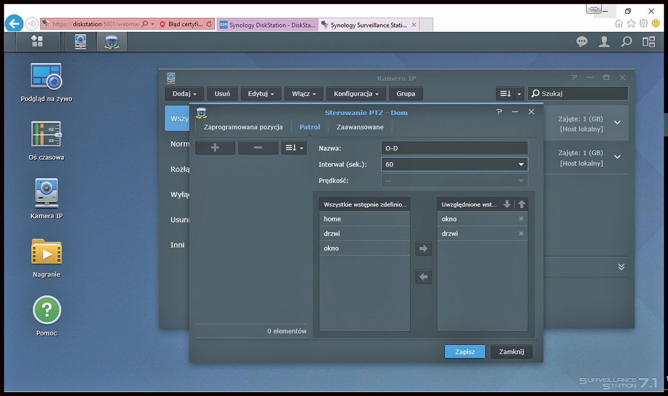Remove drzwi from included presets
The width and height of the screenshot is (668, 396).
coord(521,233)
